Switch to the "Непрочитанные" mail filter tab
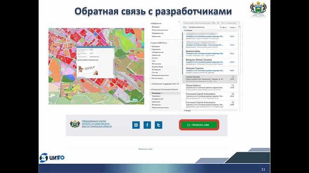309x173 pixels. 197,27
